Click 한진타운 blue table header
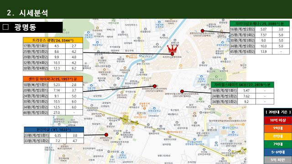 pos(54,129)
